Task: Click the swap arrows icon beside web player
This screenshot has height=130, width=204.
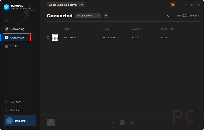Action: point(82,5)
